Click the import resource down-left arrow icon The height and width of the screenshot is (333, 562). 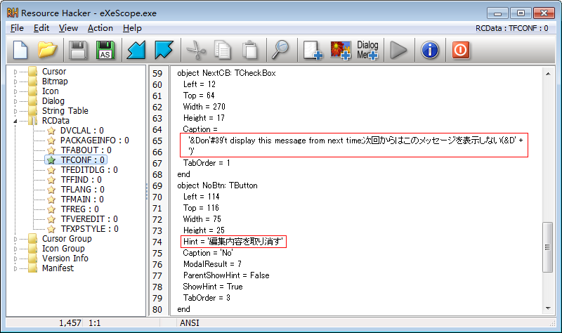click(x=136, y=50)
